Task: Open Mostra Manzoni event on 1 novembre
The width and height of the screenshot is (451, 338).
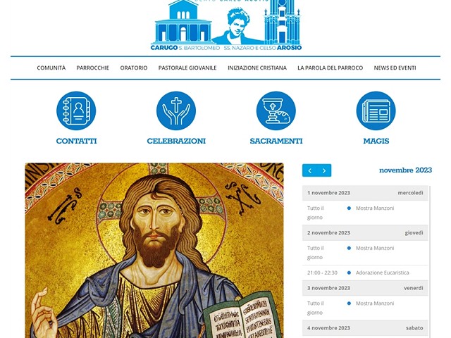Action: pos(375,208)
